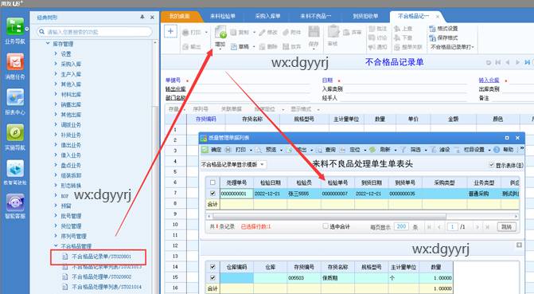Screen dimensions: 534x294
Task: Expand the 批号管理 tree node
Action: pos(56,216)
